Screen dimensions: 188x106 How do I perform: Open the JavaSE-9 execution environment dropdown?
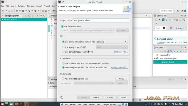coord(112,42)
